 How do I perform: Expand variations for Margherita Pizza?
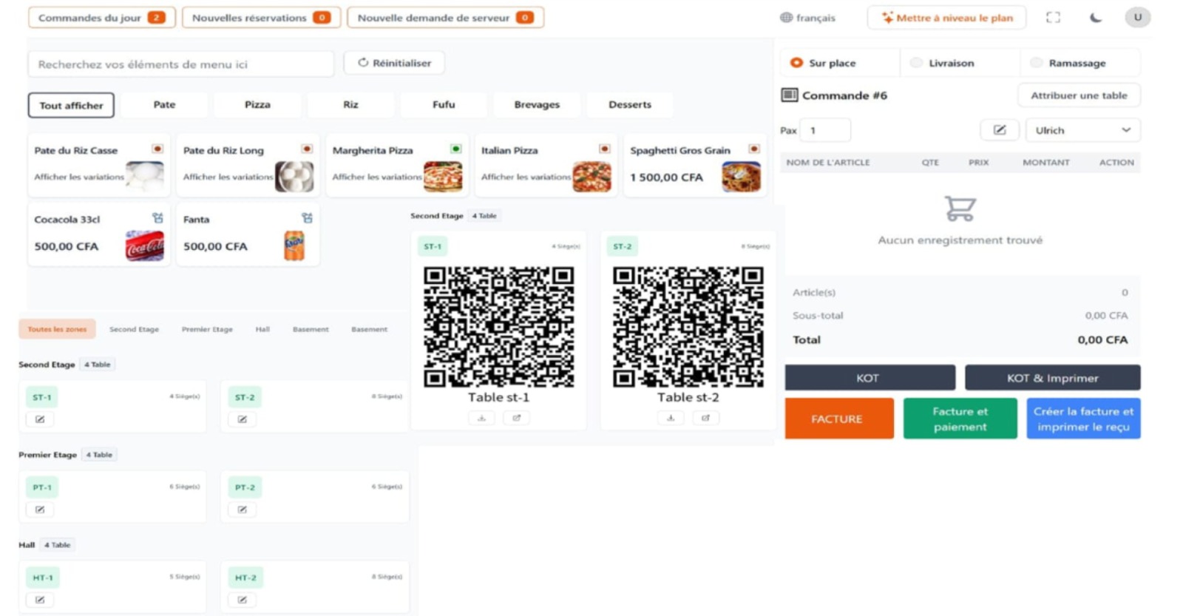coord(376,177)
